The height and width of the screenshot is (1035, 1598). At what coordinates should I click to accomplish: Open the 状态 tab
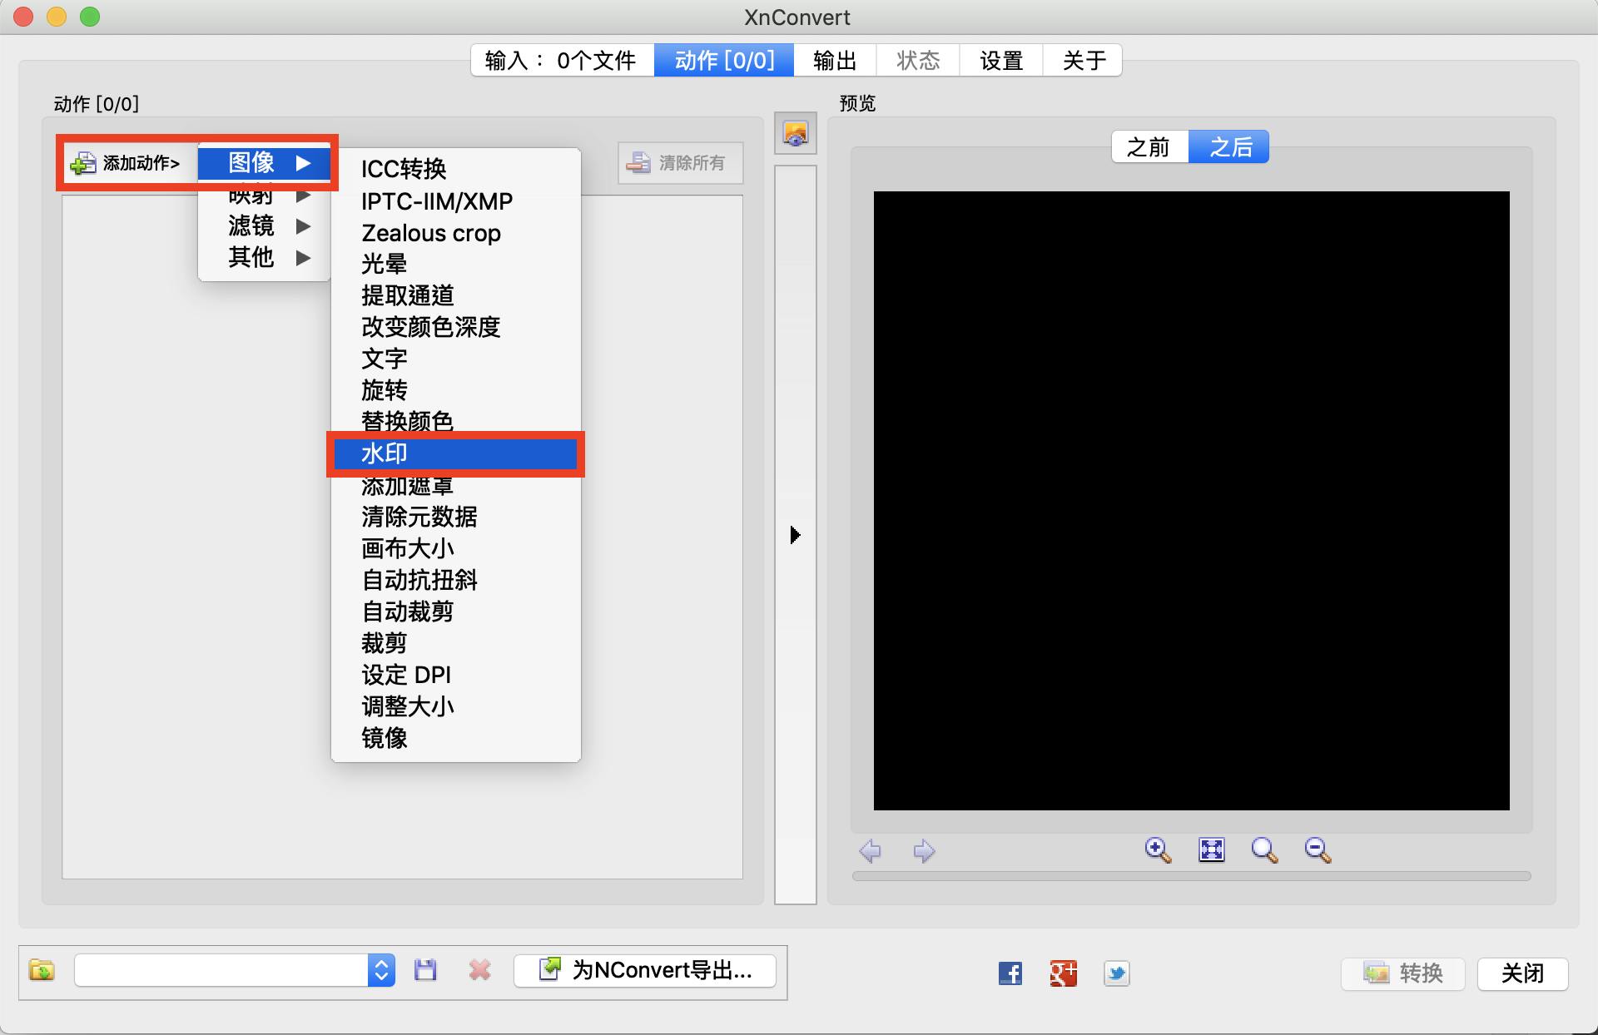click(918, 61)
